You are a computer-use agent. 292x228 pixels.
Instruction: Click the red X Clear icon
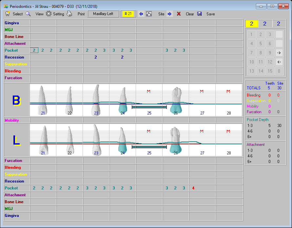tap(179, 14)
